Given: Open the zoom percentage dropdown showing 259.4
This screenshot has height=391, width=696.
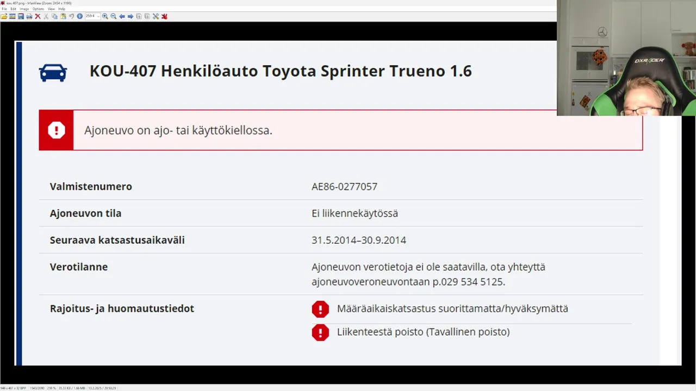Looking at the screenshot, I should click(93, 16).
